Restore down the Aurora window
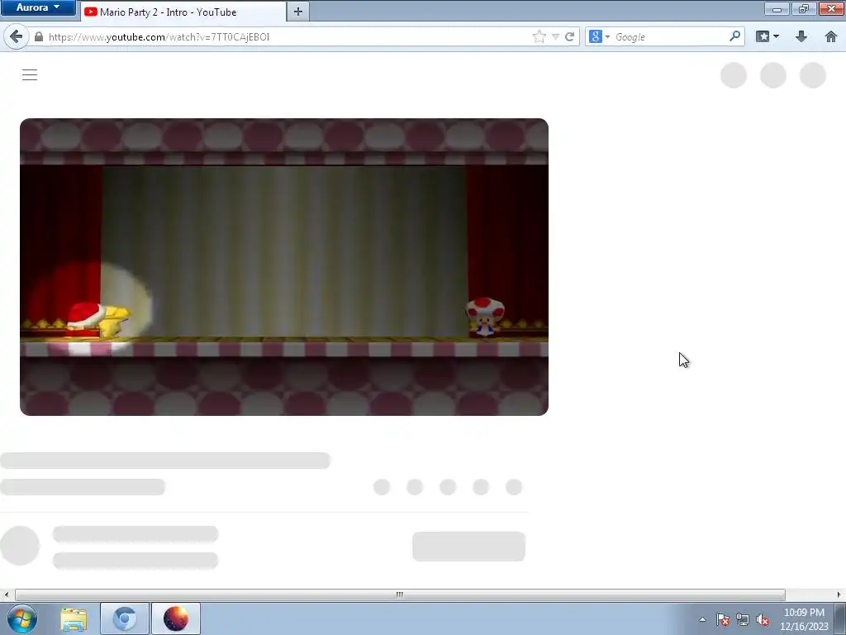The width and height of the screenshot is (846, 635). (x=803, y=8)
